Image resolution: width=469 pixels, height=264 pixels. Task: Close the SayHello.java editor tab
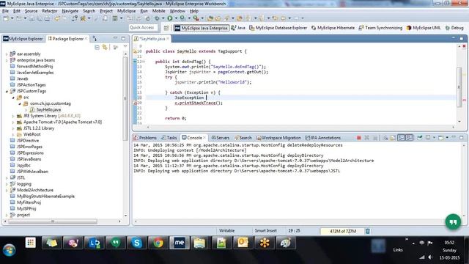[168, 39]
